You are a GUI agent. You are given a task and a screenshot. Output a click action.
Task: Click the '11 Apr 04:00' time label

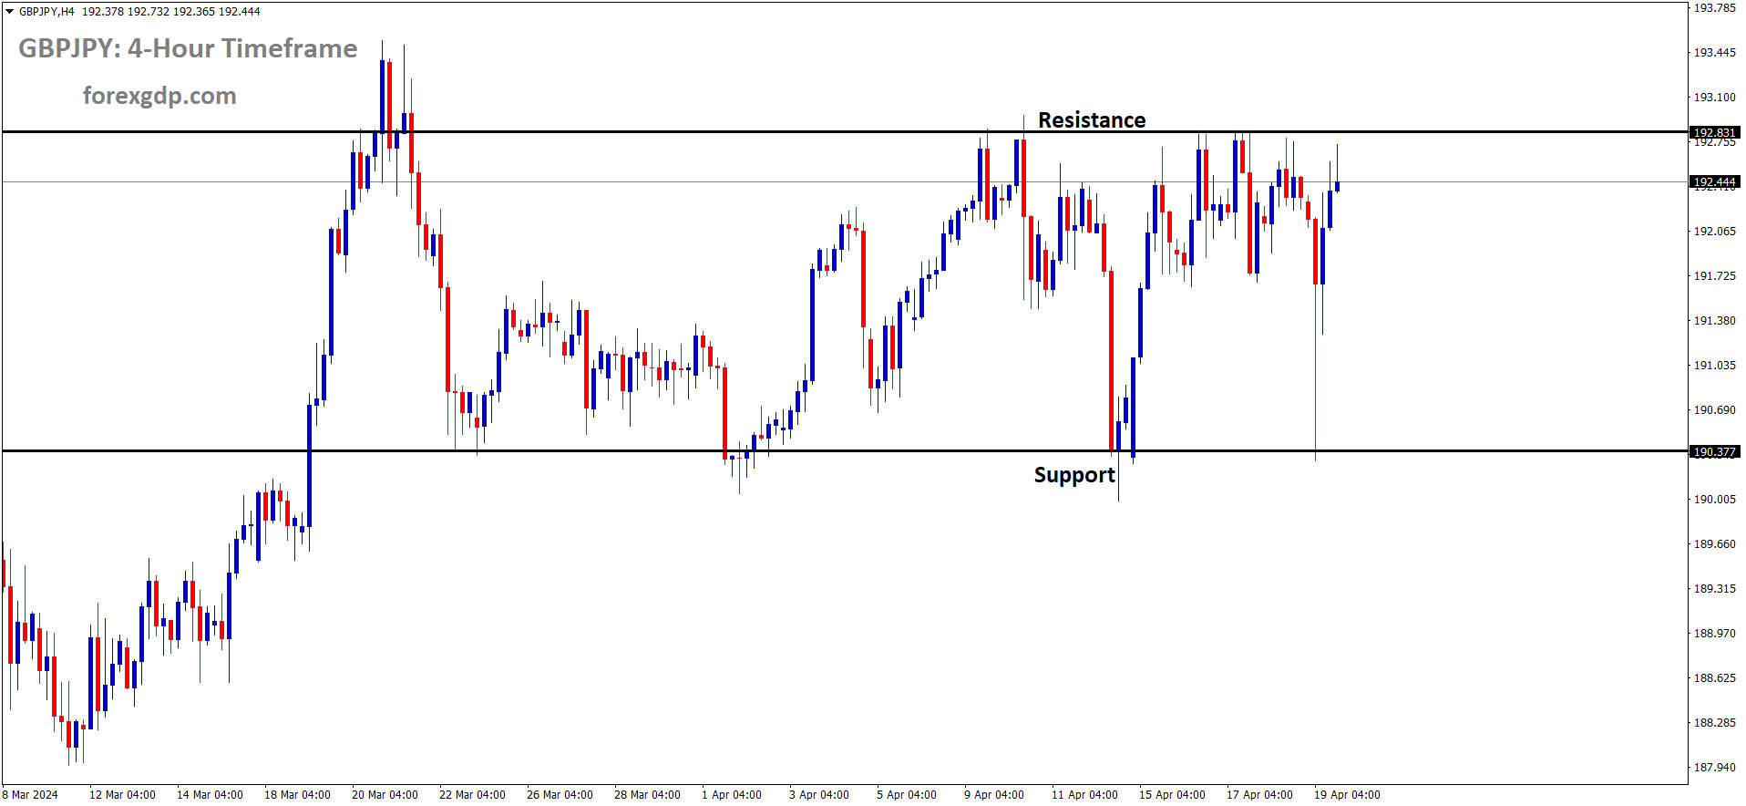click(x=1084, y=795)
